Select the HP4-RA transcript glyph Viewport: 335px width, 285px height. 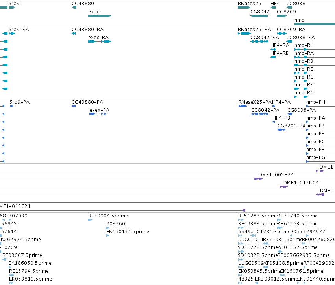(x=273, y=49)
